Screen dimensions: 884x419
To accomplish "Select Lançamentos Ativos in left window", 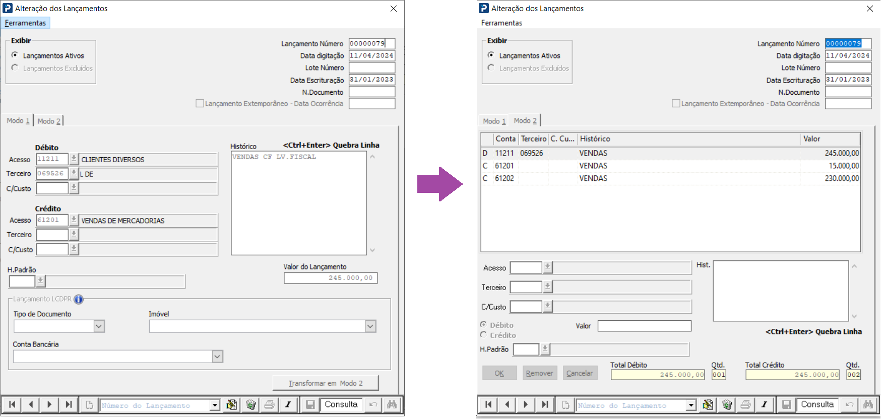I will point(15,55).
